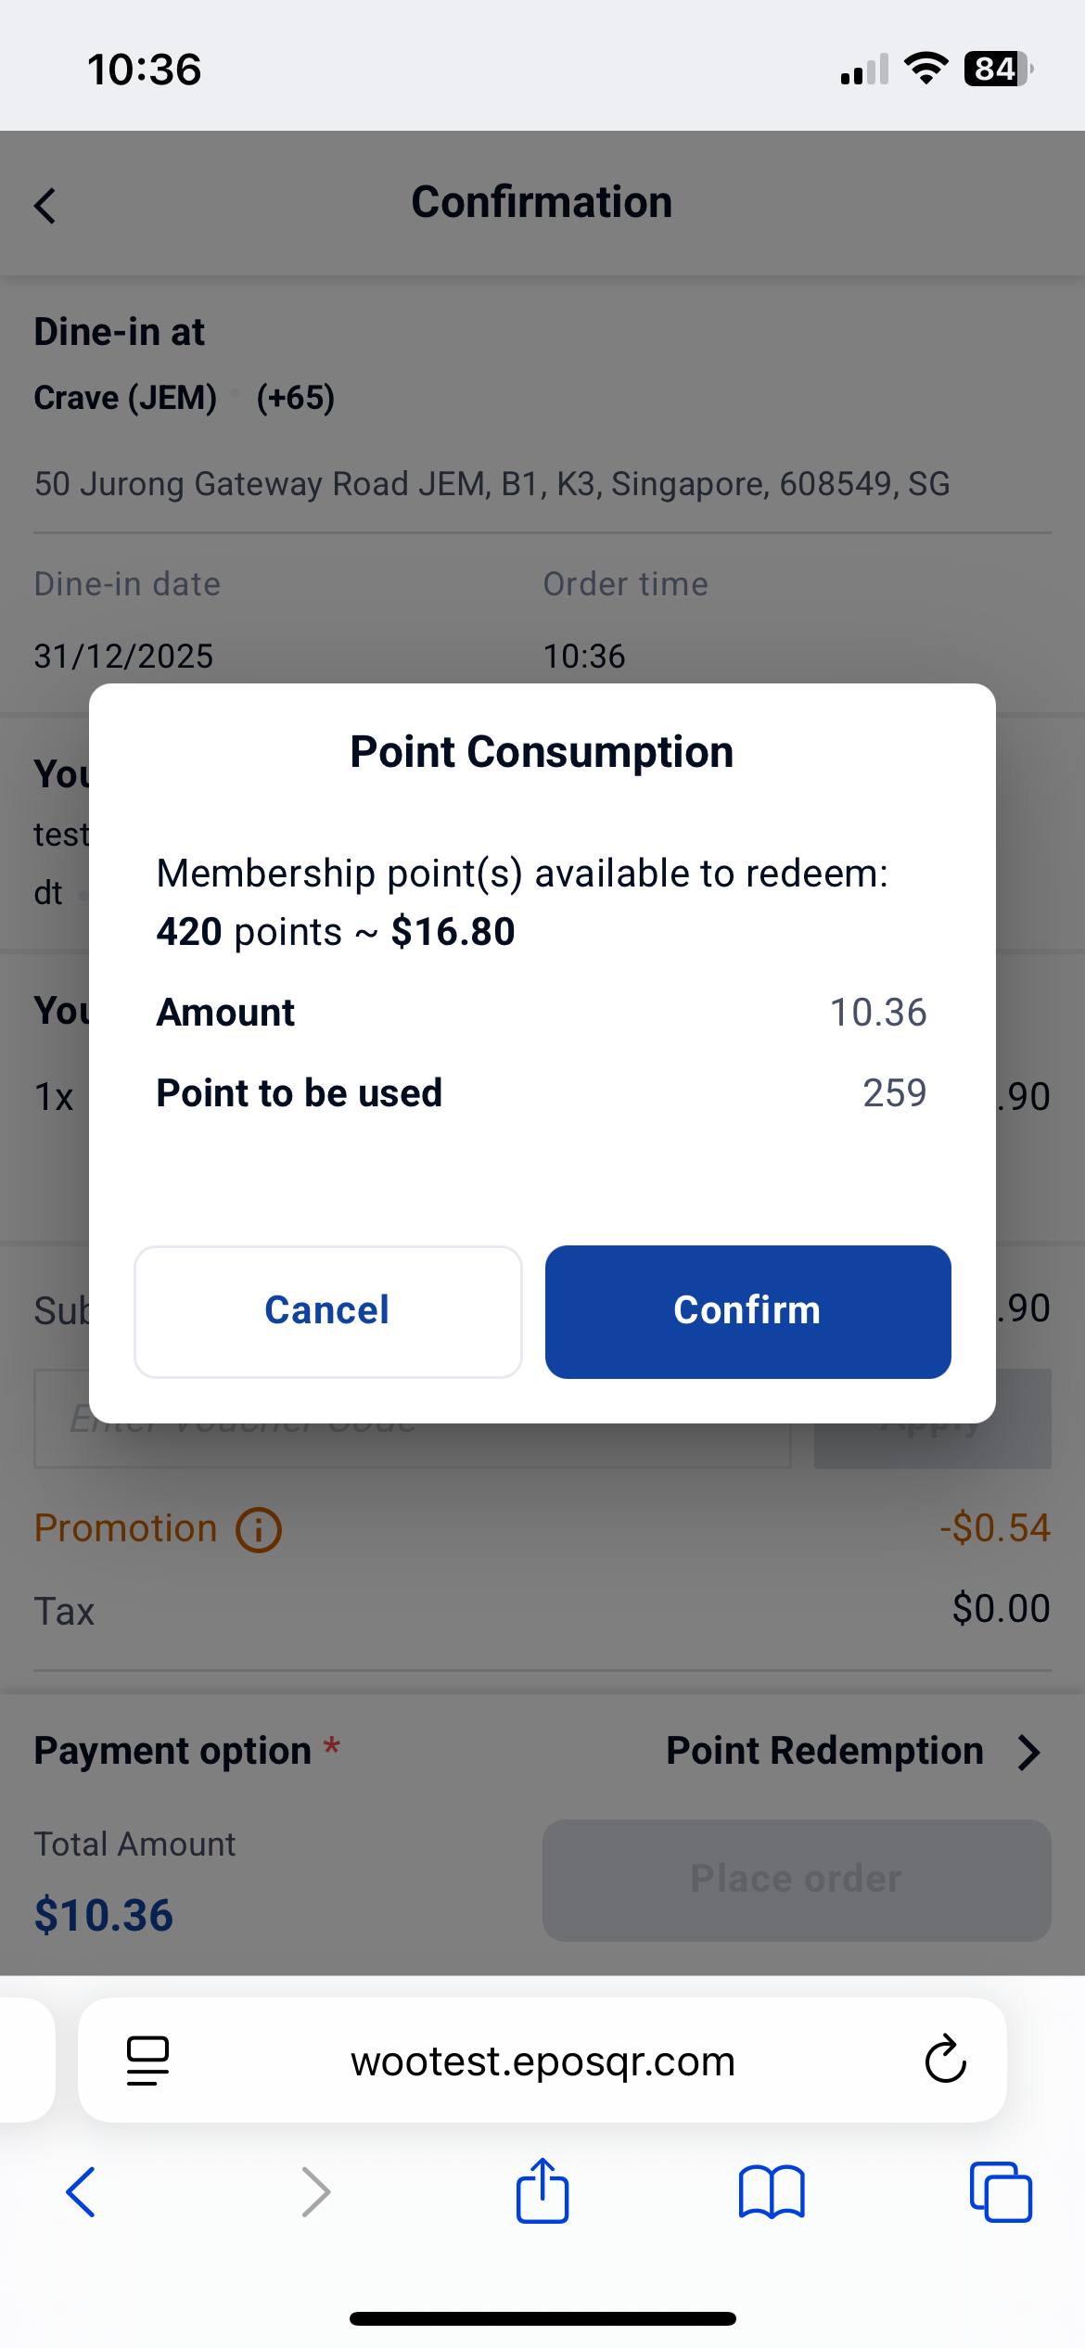
Task: Cancel the Point Consumption dialog
Action: coord(327,1311)
